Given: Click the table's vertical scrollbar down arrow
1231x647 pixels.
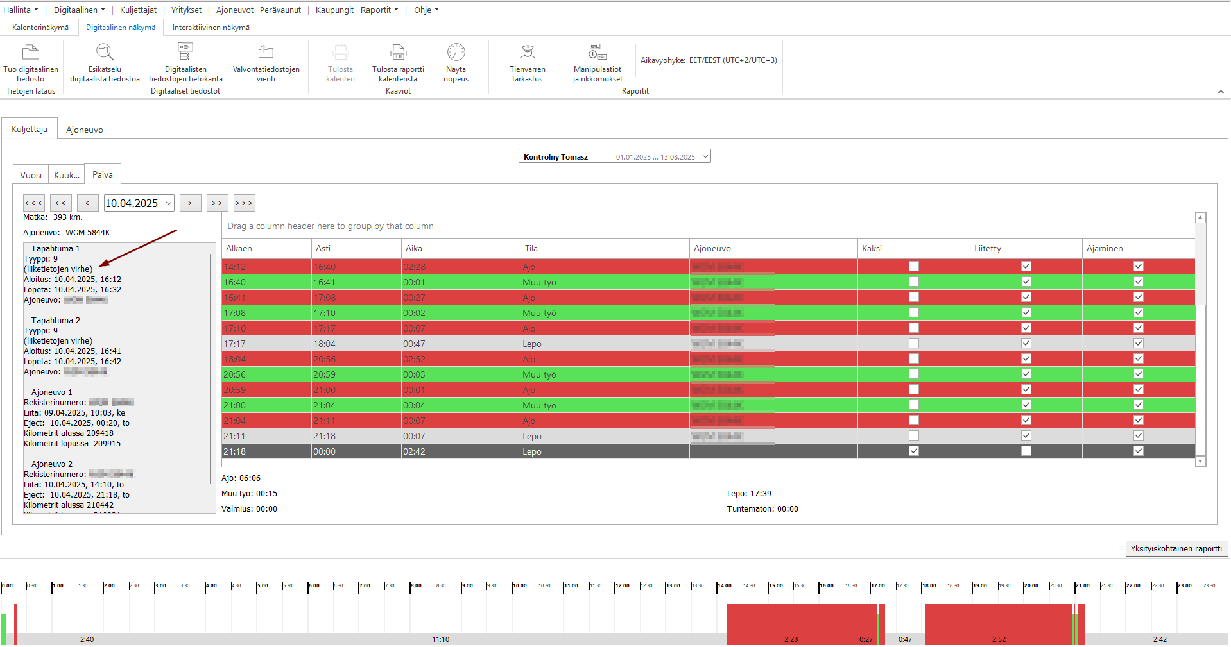Looking at the screenshot, I should tap(1200, 462).
